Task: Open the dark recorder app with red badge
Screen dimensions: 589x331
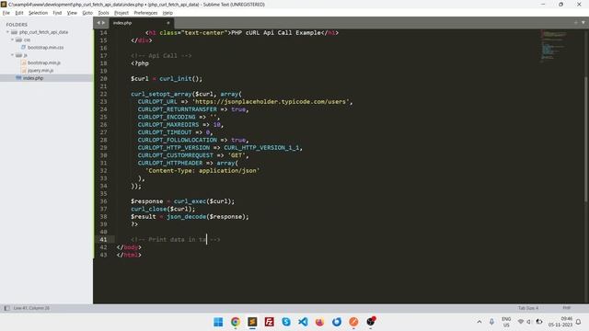Action: pos(371,322)
